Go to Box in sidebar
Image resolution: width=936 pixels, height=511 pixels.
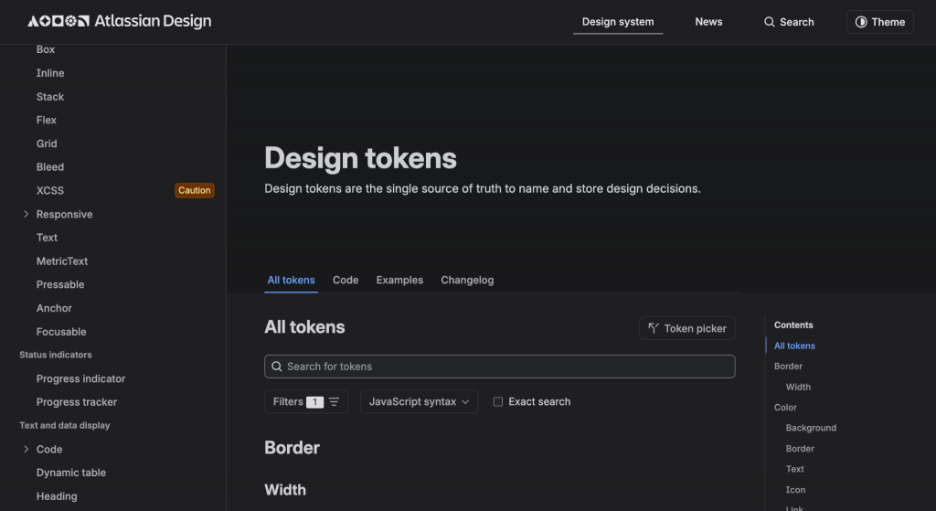tap(46, 49)
